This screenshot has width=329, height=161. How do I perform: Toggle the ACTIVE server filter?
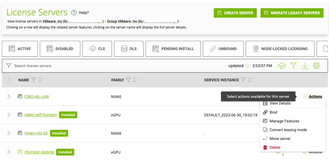coord(20,49)
